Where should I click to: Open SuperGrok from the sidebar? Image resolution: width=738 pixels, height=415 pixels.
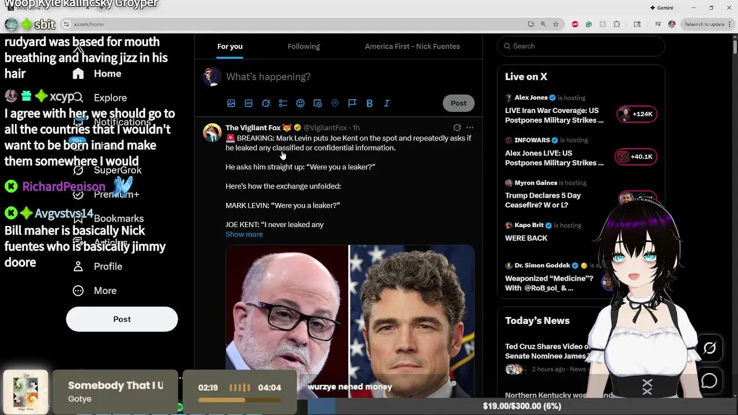(107, 170)
